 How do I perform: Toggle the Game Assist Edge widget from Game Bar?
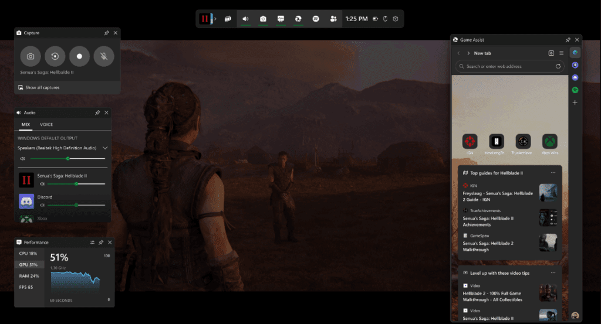click(298, 19)
